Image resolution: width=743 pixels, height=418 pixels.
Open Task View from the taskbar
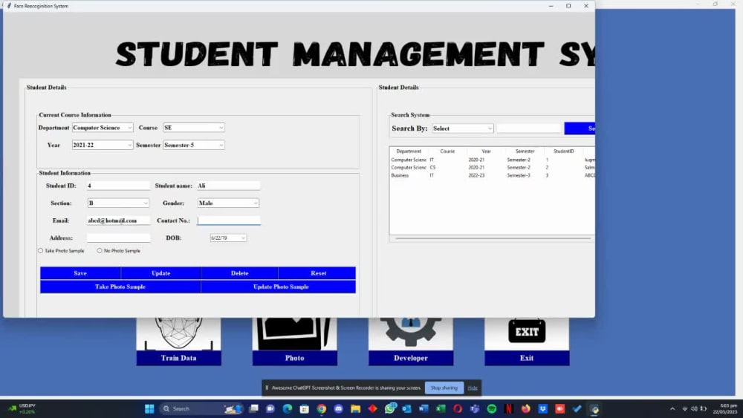[253, 408]
